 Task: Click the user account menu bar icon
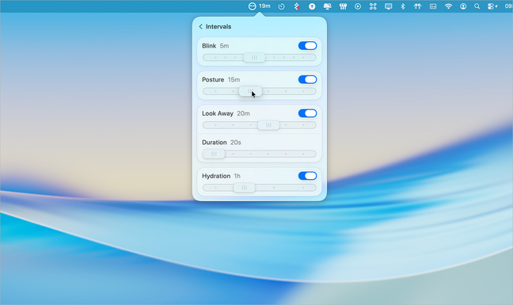coord(463,6)
